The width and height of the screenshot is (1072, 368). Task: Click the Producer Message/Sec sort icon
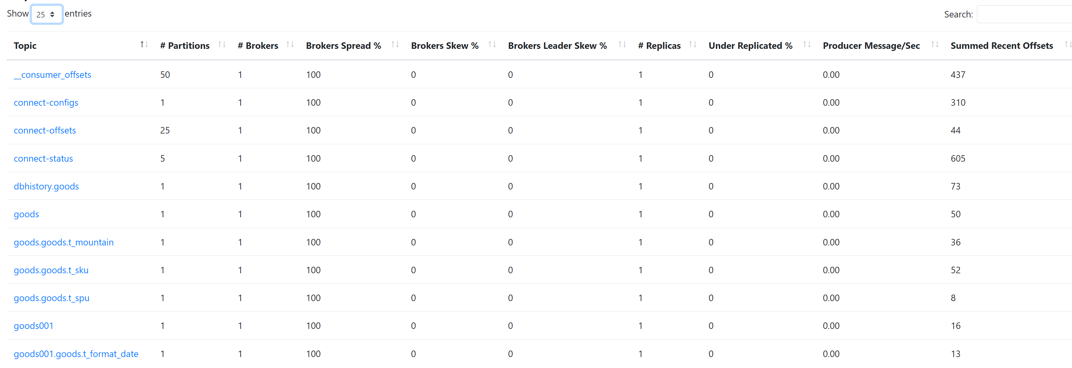click(935, 44)
